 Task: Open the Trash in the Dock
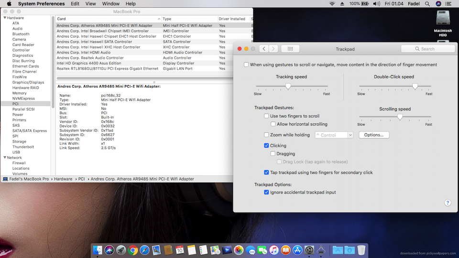tap(361, 250)
